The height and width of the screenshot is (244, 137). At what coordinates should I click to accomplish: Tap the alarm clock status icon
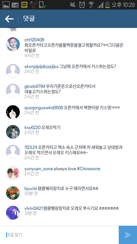tap(82, 5)
